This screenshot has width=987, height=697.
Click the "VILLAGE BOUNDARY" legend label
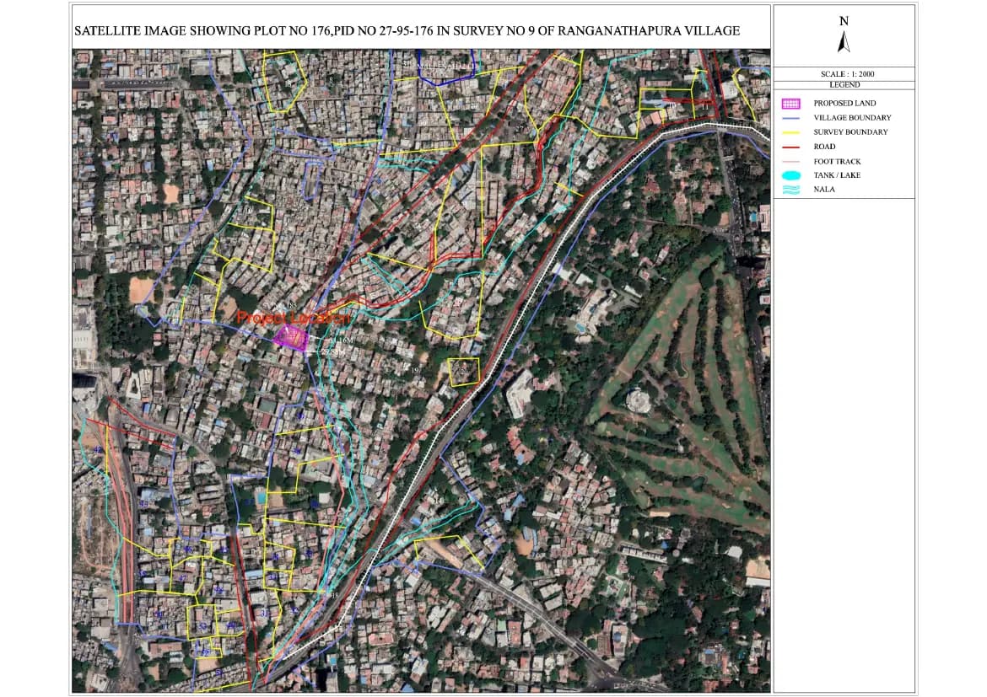point(852,118)
